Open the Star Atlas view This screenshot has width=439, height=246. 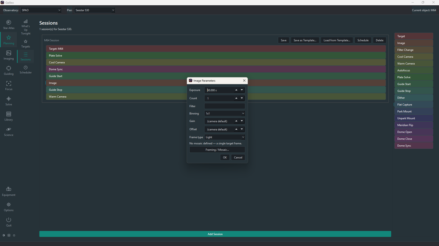click(x=9, y=25)
